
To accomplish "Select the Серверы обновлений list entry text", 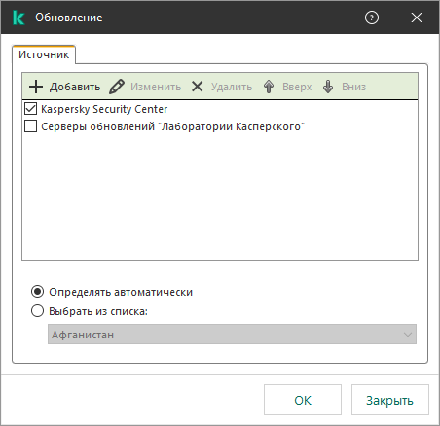I will click(172, 126).
